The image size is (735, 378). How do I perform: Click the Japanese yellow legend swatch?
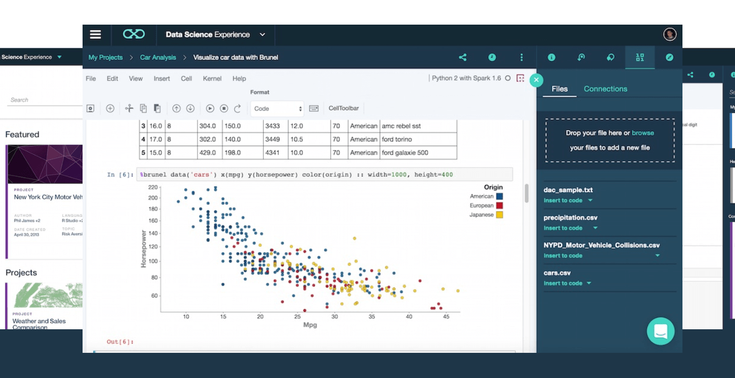tap(499, 215)
